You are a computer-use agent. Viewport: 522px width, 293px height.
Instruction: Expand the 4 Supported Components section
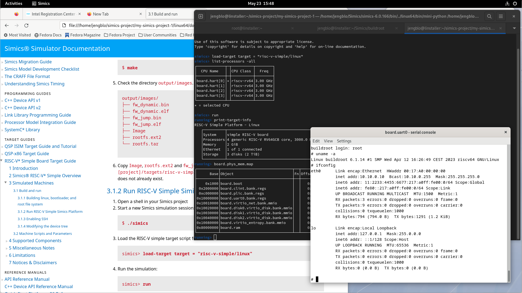click(x=7, y=241)
